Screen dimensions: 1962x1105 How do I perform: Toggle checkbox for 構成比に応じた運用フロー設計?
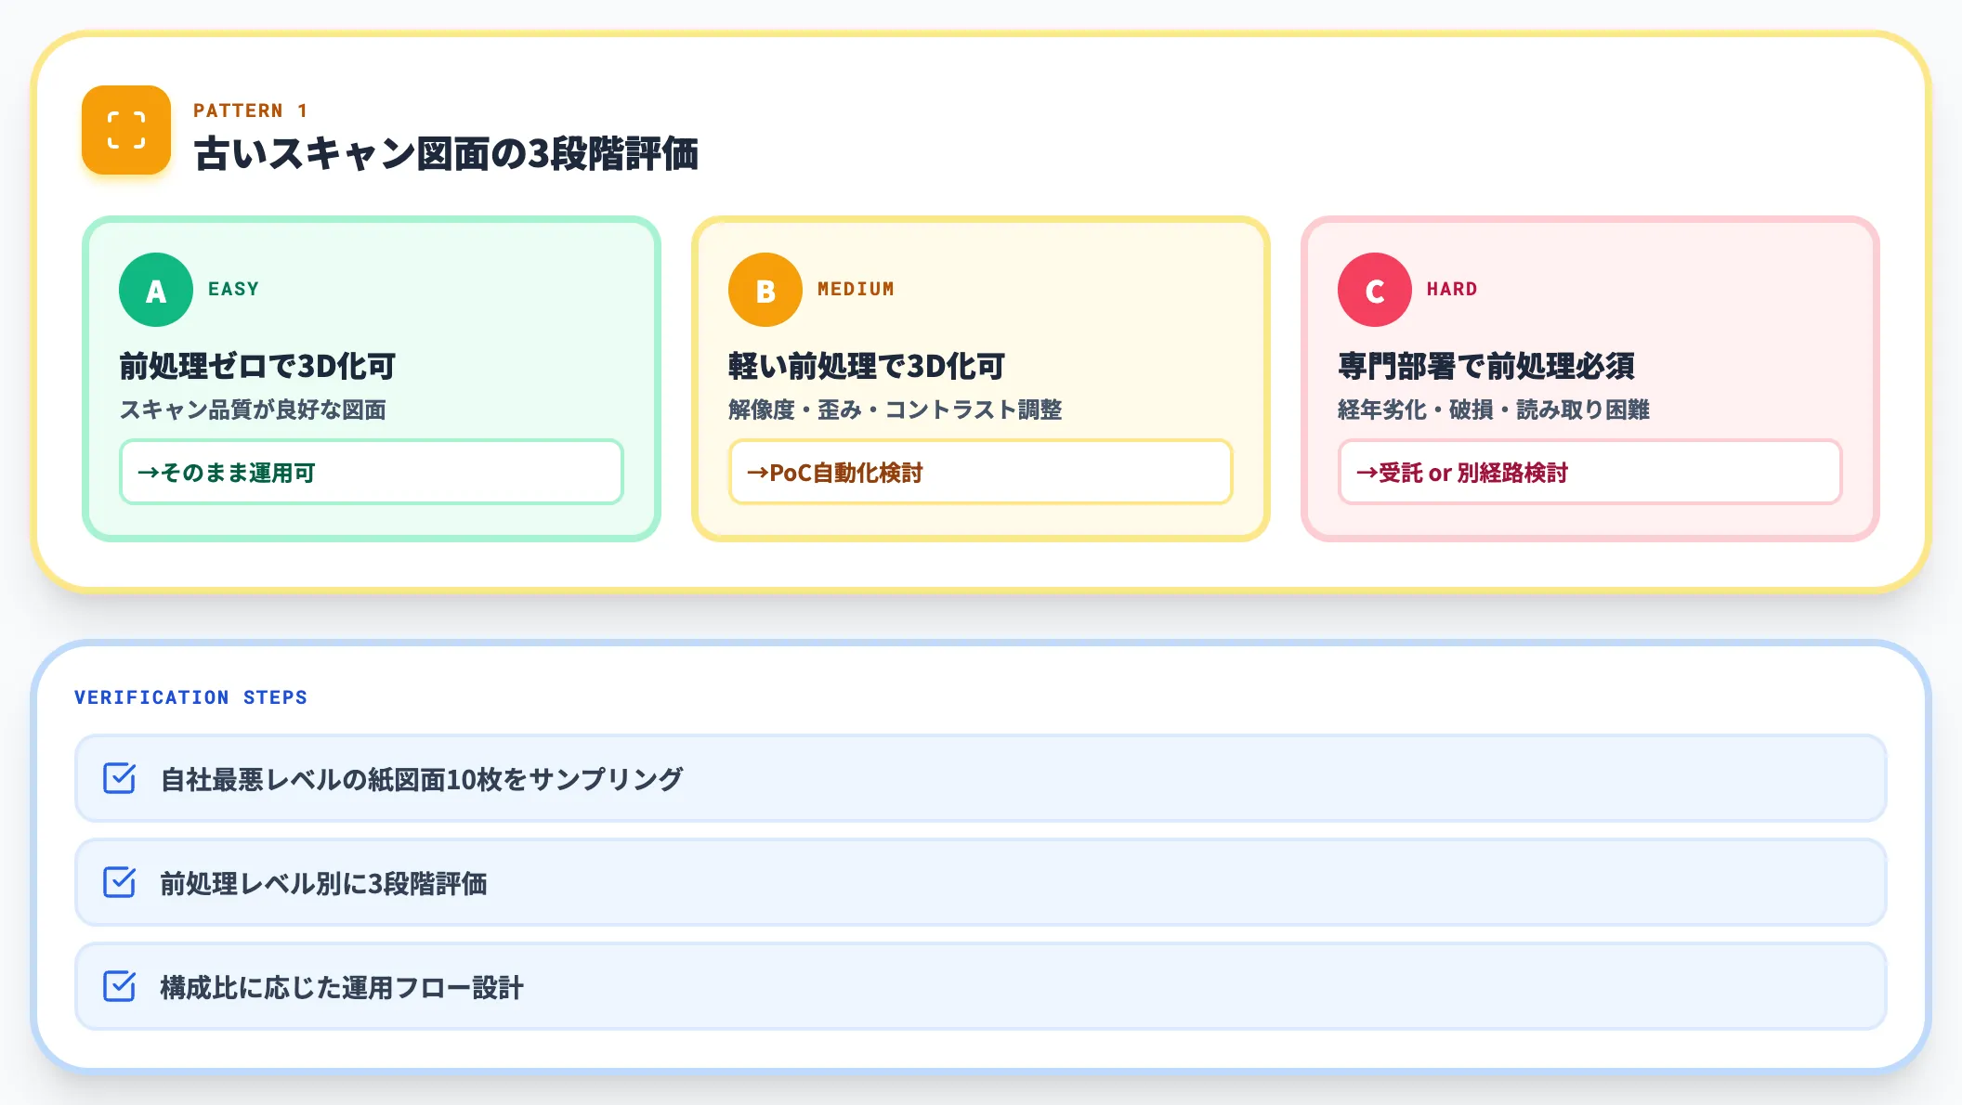[x=119, y=986]
